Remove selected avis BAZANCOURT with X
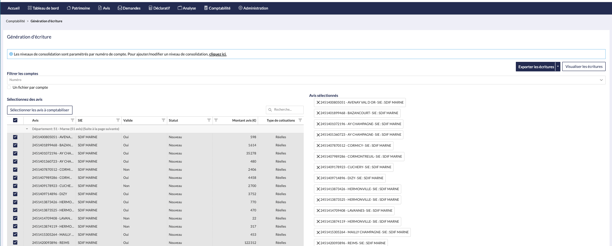Image resolution: width=612 pixels, height=246 pixels. point(318,113)
